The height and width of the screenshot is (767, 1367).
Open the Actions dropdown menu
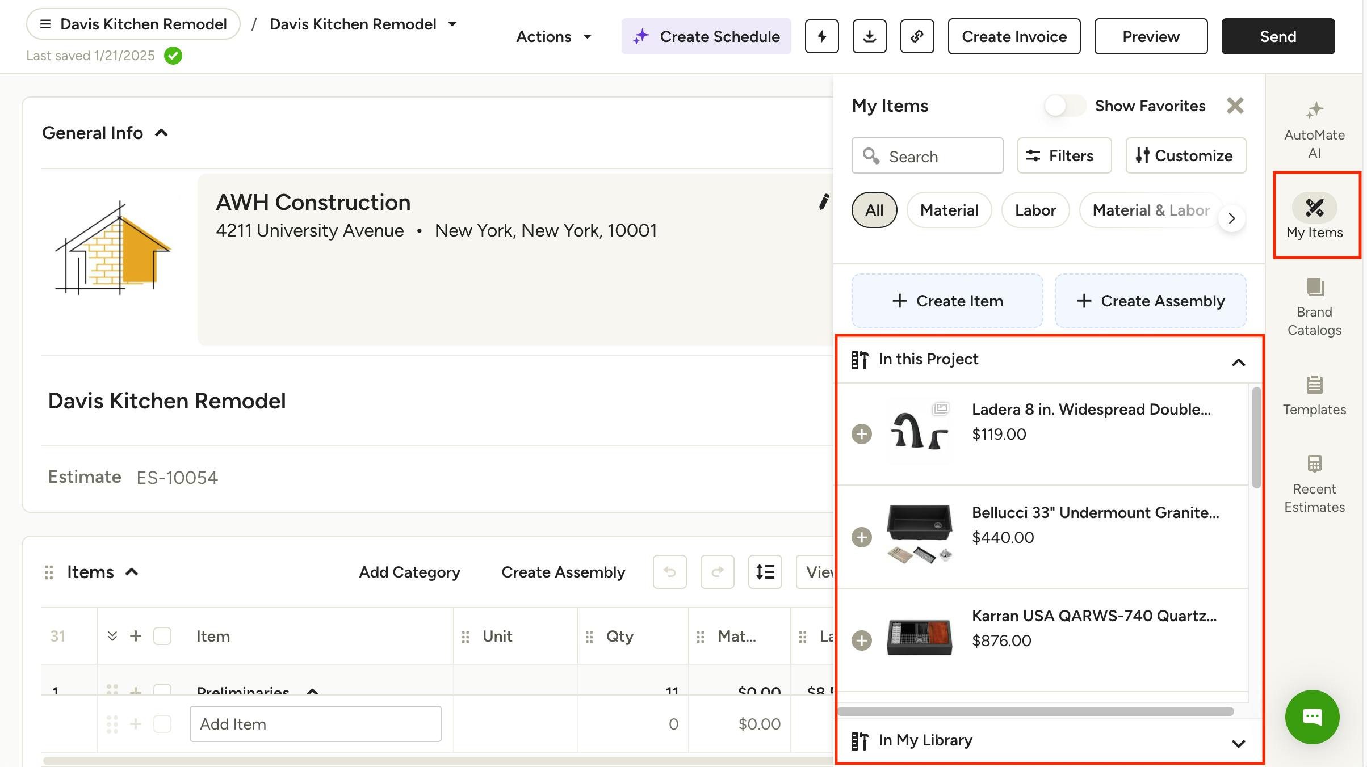[x=553, y=37]
